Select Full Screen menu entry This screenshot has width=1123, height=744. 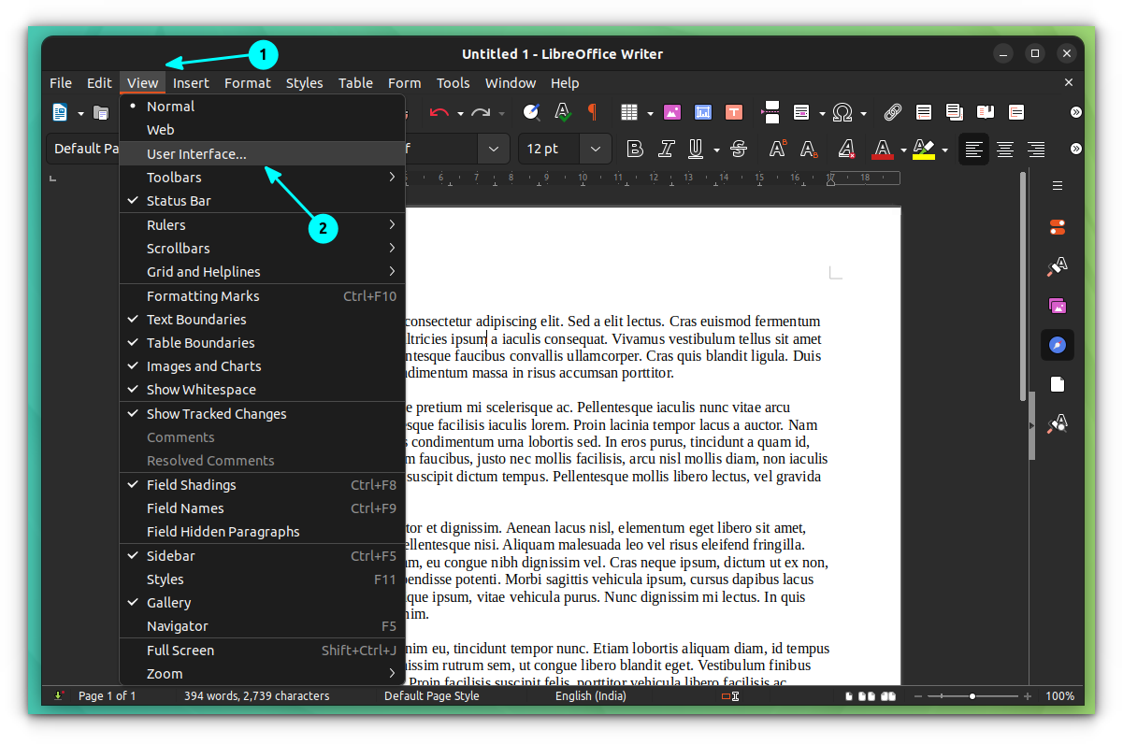pyautogui.click(x=262, y=651)
